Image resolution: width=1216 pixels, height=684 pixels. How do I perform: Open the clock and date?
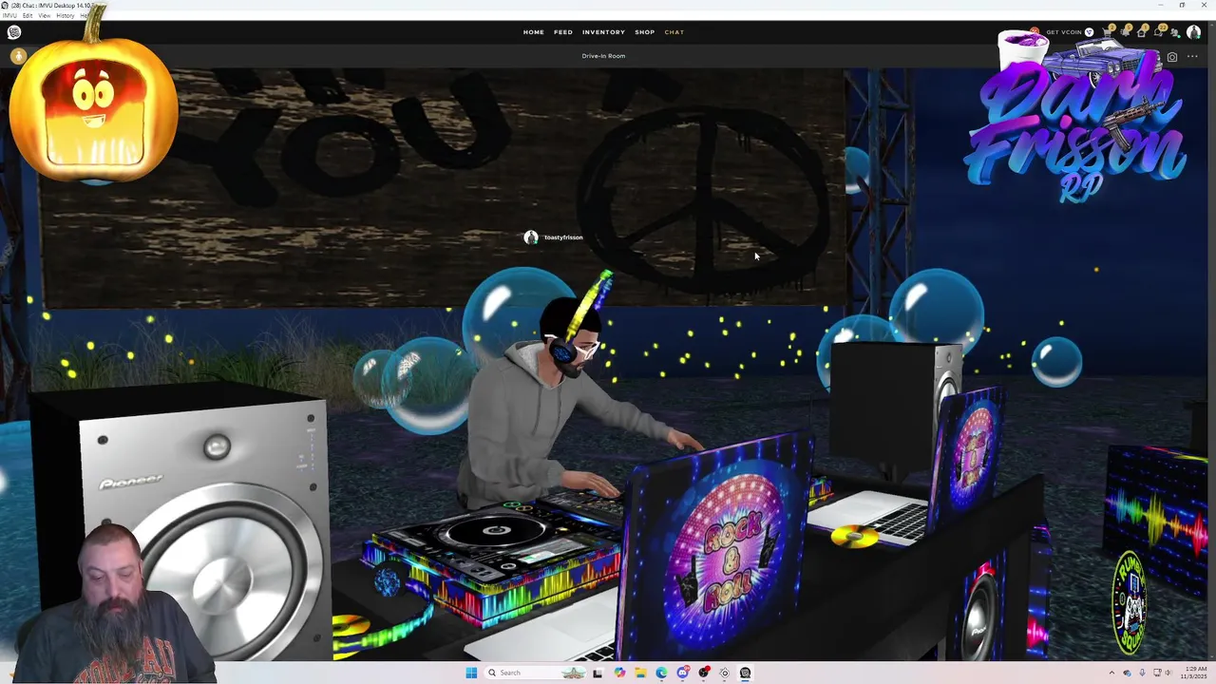pos(1194,673)
